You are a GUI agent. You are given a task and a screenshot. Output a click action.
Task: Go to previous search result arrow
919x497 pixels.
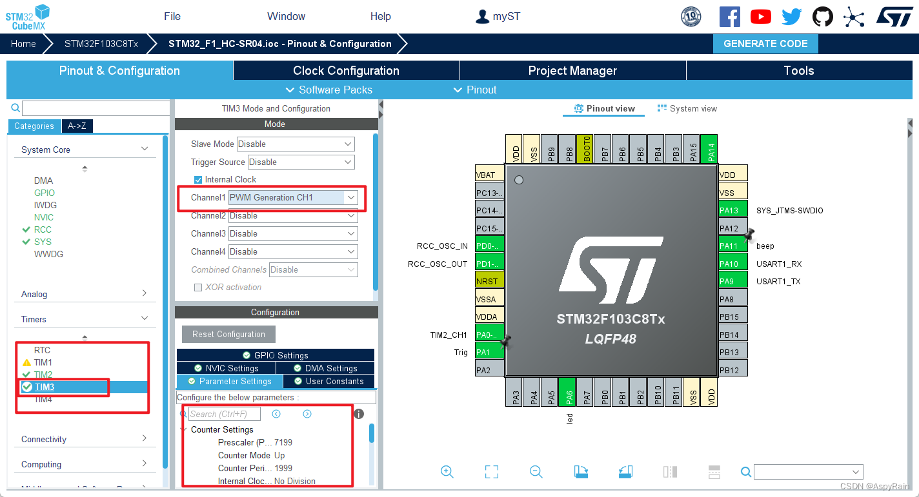tap(276, 414)
